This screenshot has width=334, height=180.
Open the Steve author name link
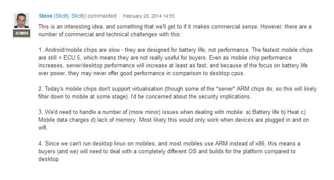[x=45, y=16]
